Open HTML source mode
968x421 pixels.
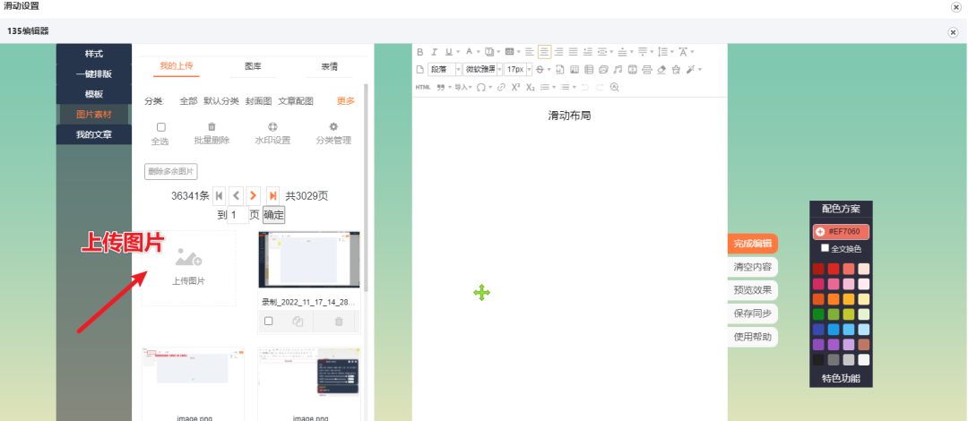coord(423,87)
